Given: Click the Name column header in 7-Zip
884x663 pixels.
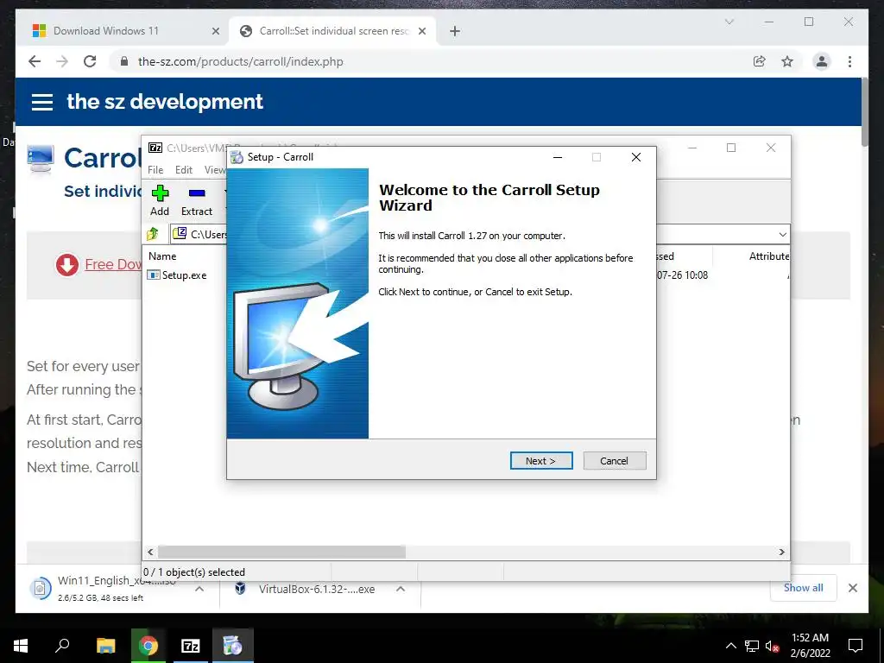Looking at the screenshot, I should pos(162,256).
